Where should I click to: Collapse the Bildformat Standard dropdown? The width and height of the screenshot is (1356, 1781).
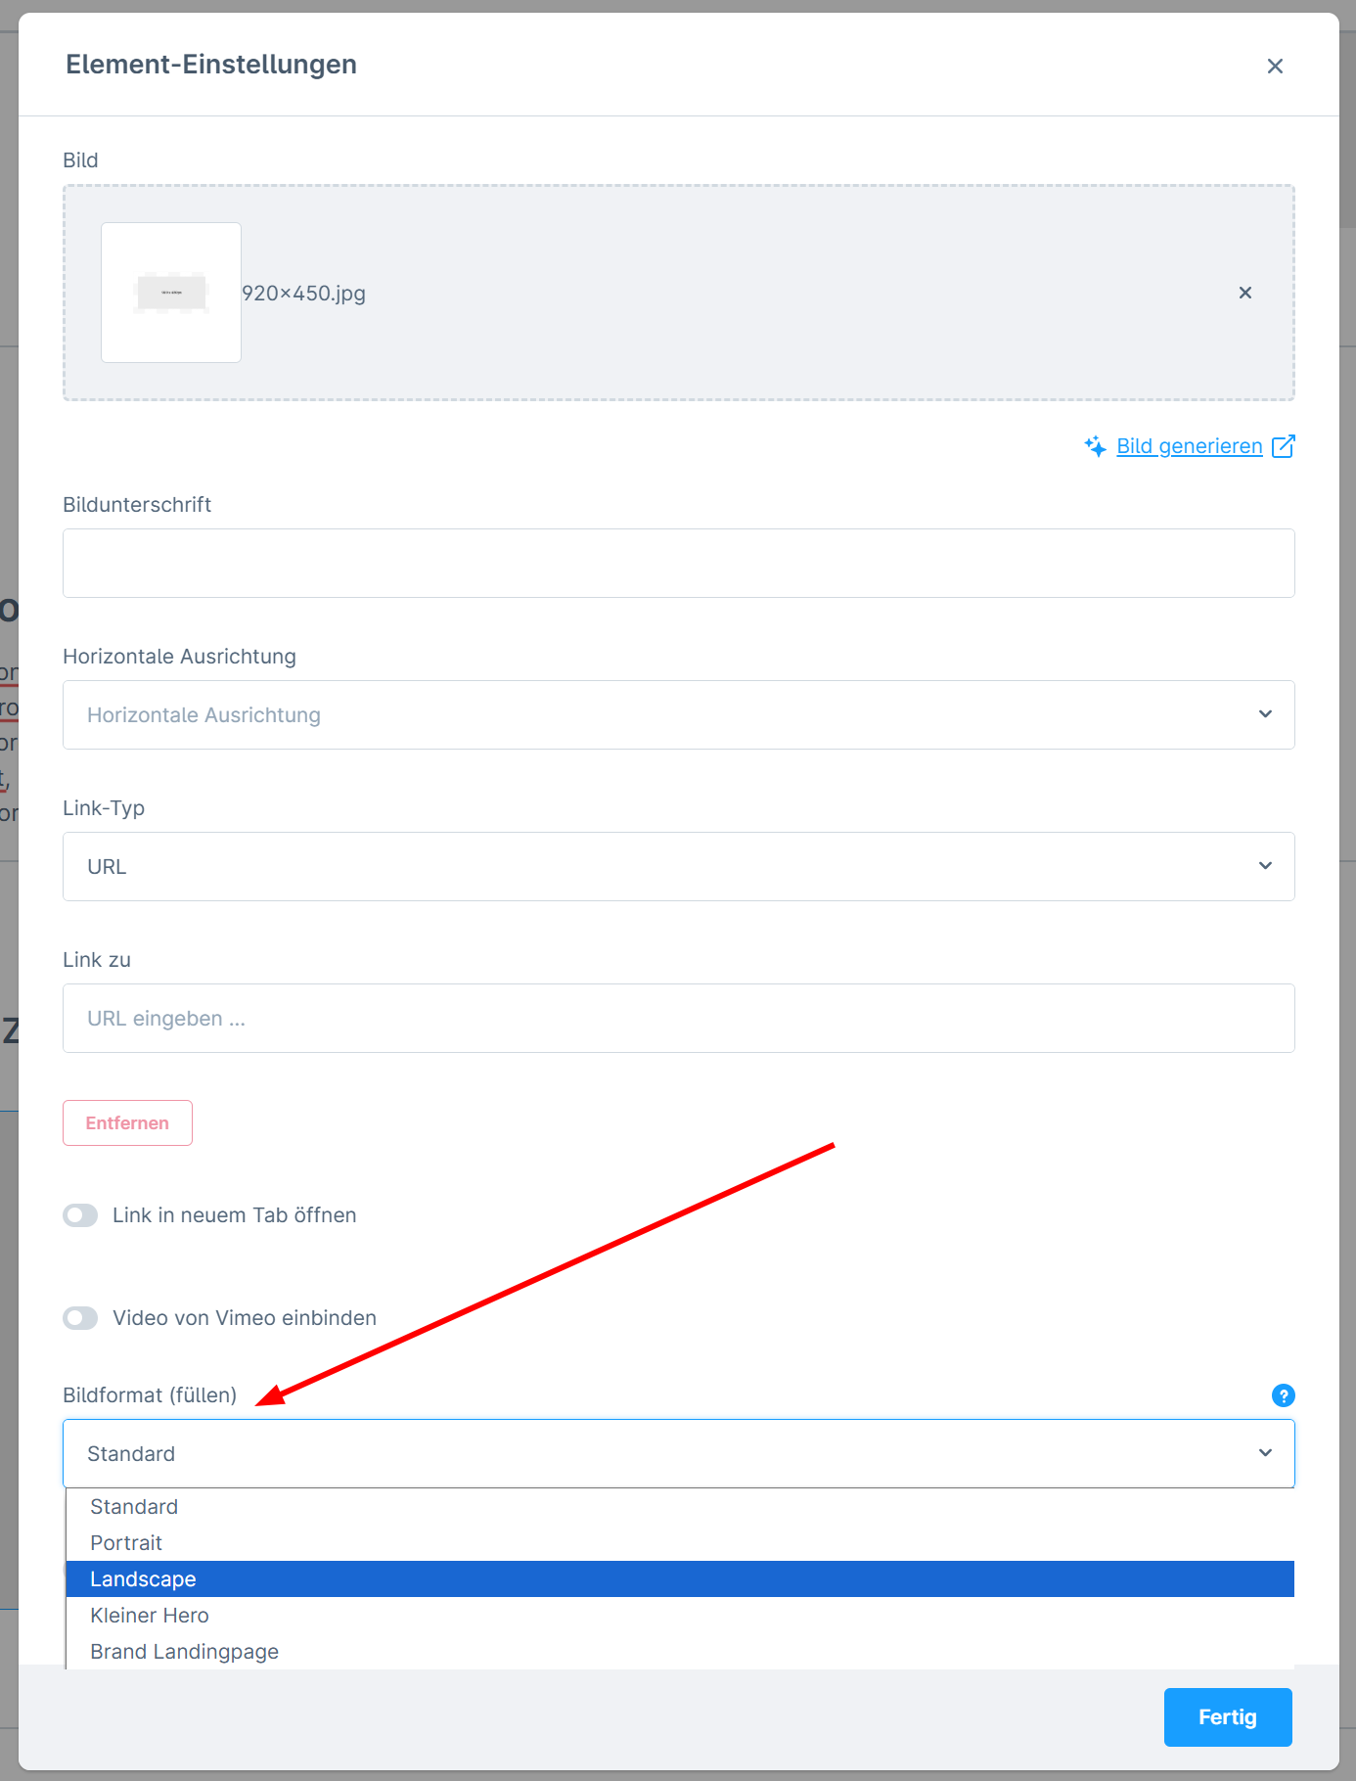tap(679, 1454)
